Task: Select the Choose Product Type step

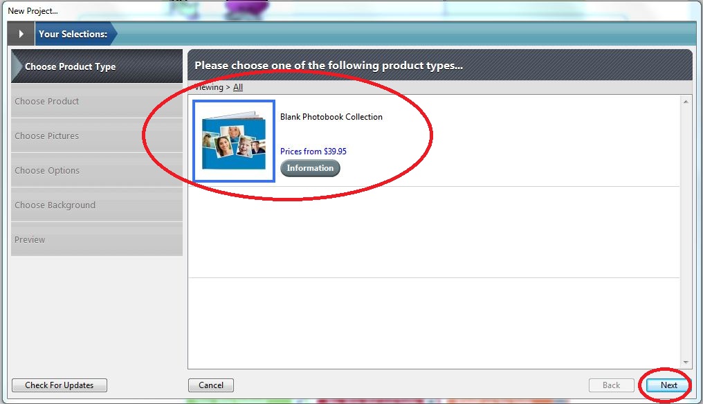Action: (97, 66)
